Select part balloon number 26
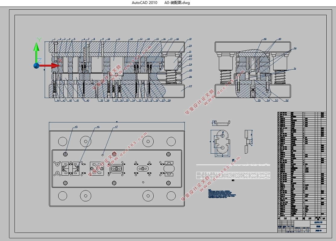The width and height of the screenshot is (336, 241). [190, 77]
